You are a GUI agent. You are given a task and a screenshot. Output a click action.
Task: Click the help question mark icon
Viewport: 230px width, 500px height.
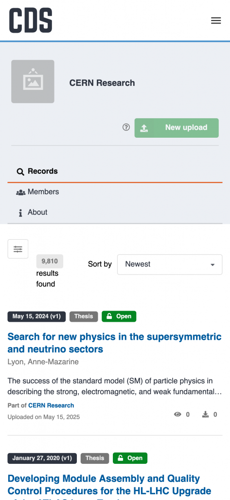point(126,127)
